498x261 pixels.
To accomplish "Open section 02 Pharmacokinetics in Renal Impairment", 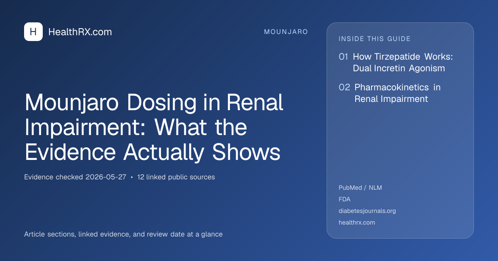I will pos(390,93).
